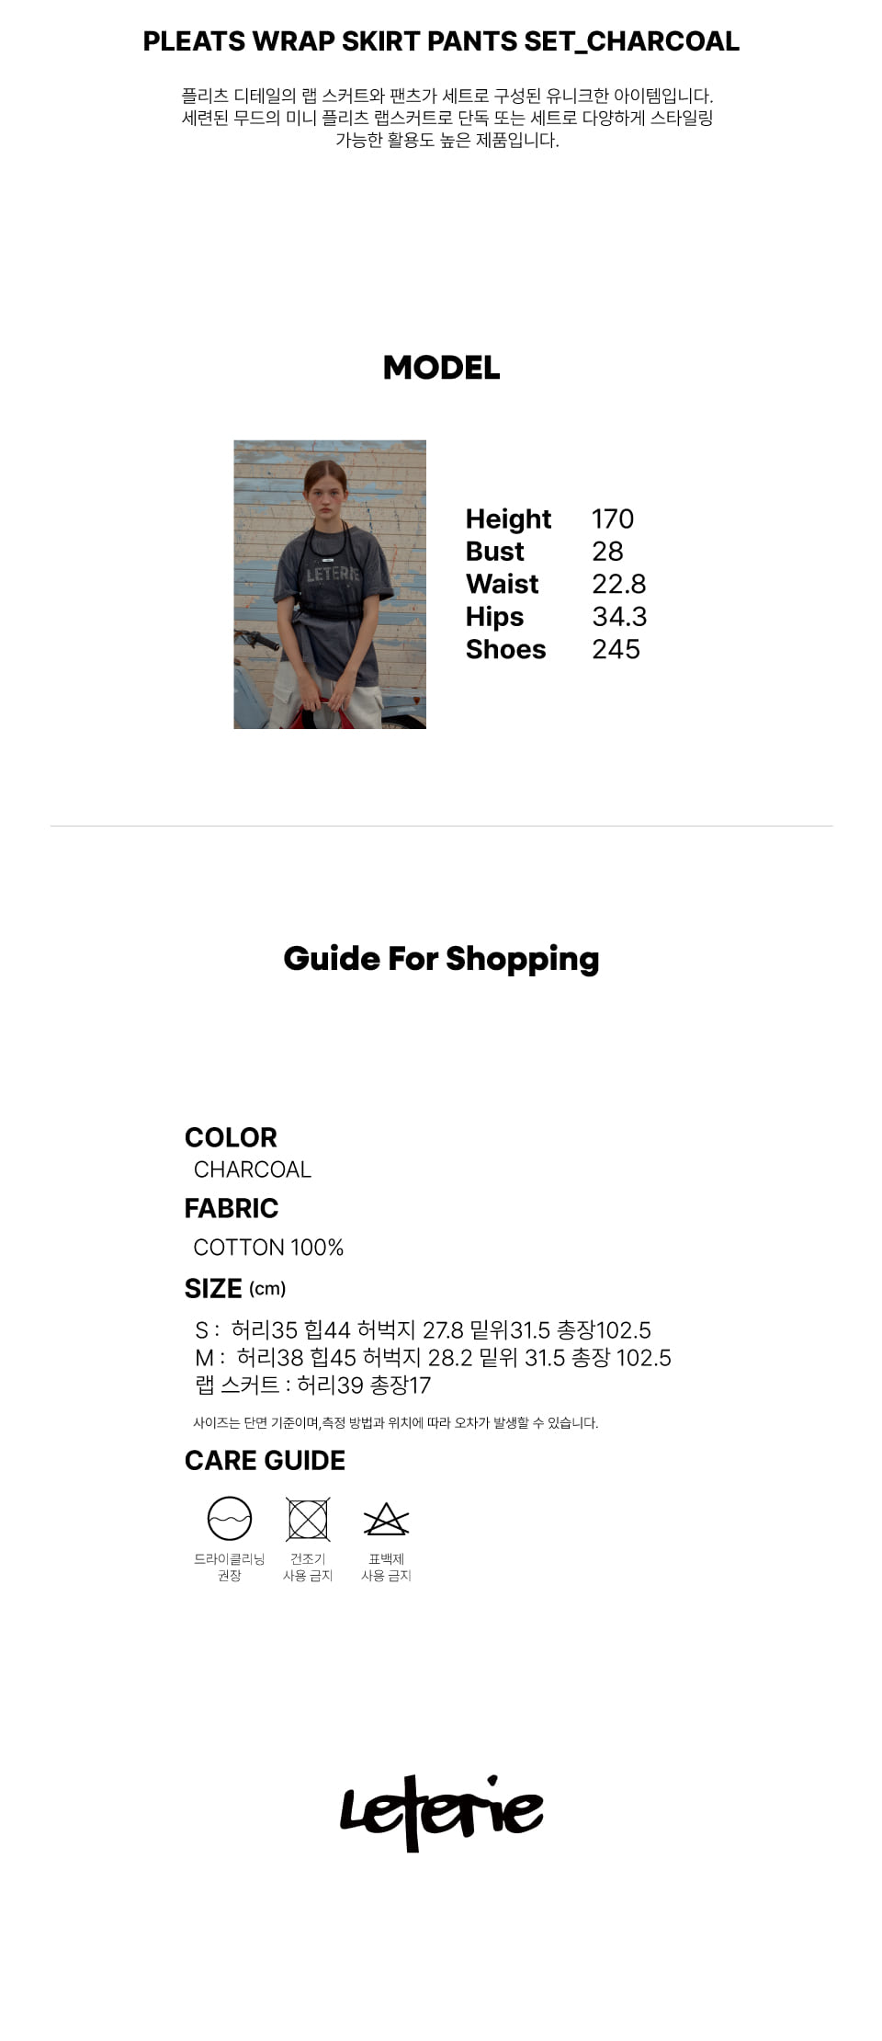Image resolution: width=882 pixels, height=2041 pixels.
Task: Click the no tumble dryer care icon
Action: [308, 1519]
